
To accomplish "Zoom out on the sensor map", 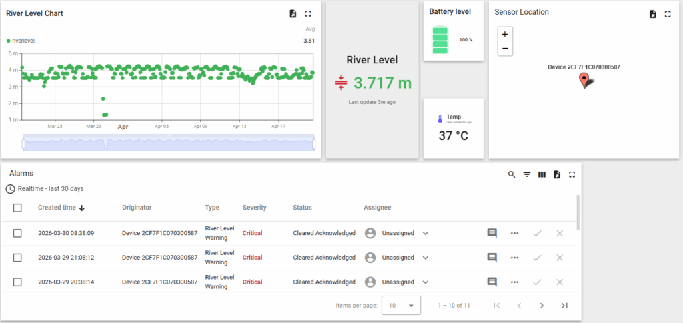I will [505, 49].
